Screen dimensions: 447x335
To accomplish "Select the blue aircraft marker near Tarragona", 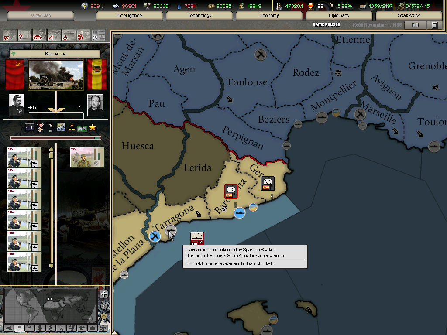I will pos(155,236).
